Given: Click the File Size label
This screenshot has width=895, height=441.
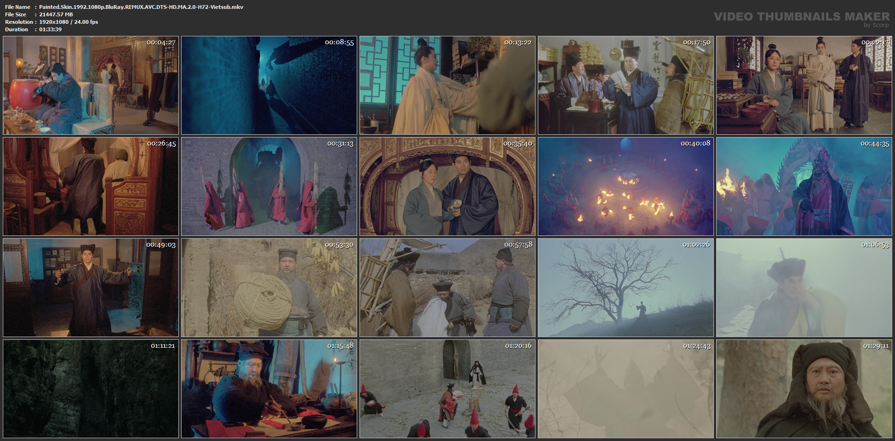Looking at the screenshot, I should tap(15, 14).
